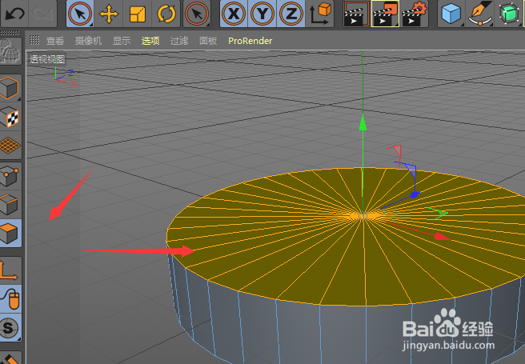Open the green Subdivision Surface generator
Viewport: 525px width, 364px height.
tap(508, 14)
